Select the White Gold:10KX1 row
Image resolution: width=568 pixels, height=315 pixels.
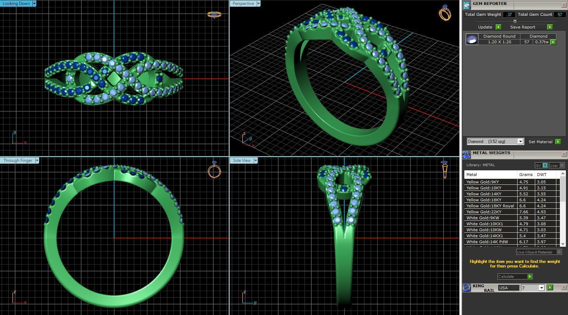(512, 224)
